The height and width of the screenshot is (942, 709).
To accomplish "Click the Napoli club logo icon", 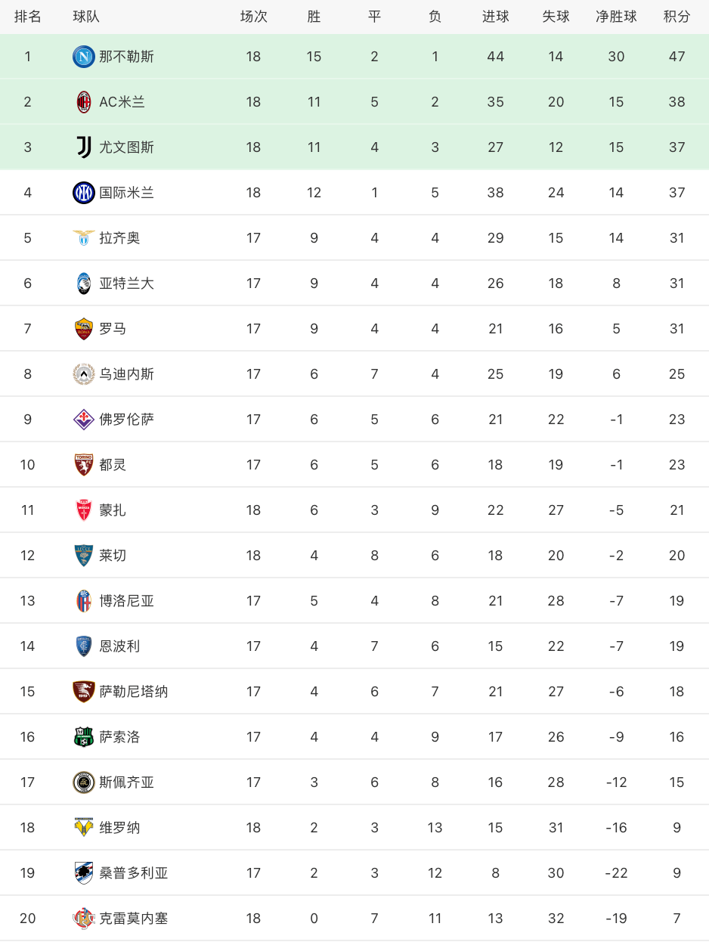I will click(x=84, y=57).
